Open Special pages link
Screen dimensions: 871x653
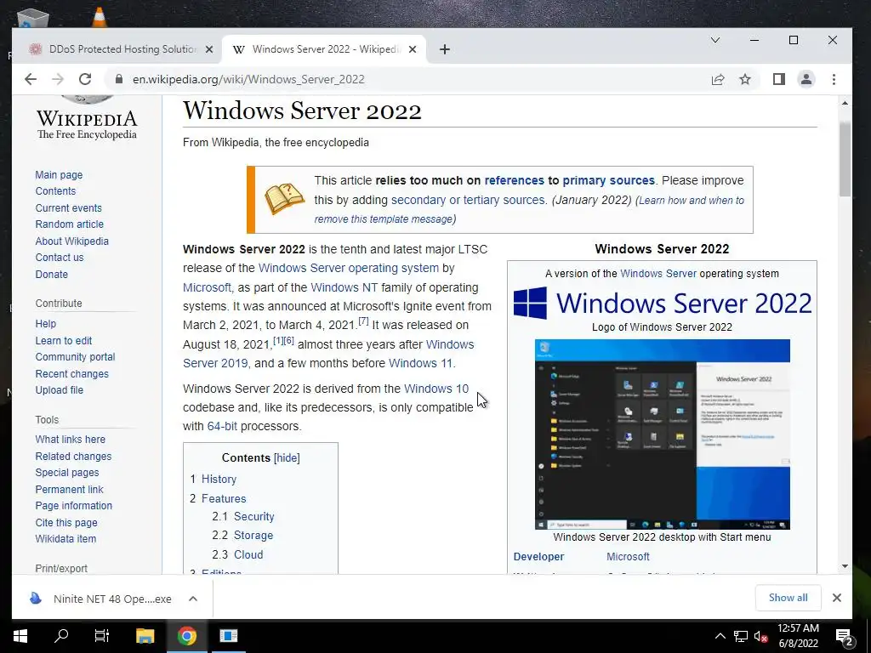pyautogui.click(x=67, y=473)
